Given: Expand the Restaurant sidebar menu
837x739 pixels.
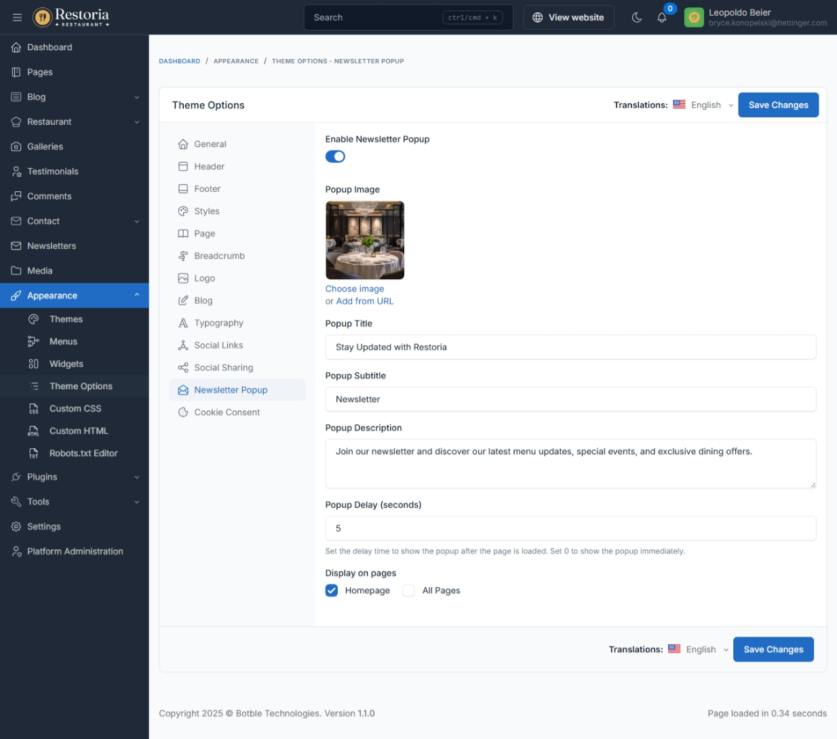Looking at the screenshot, I should [75, 122].
